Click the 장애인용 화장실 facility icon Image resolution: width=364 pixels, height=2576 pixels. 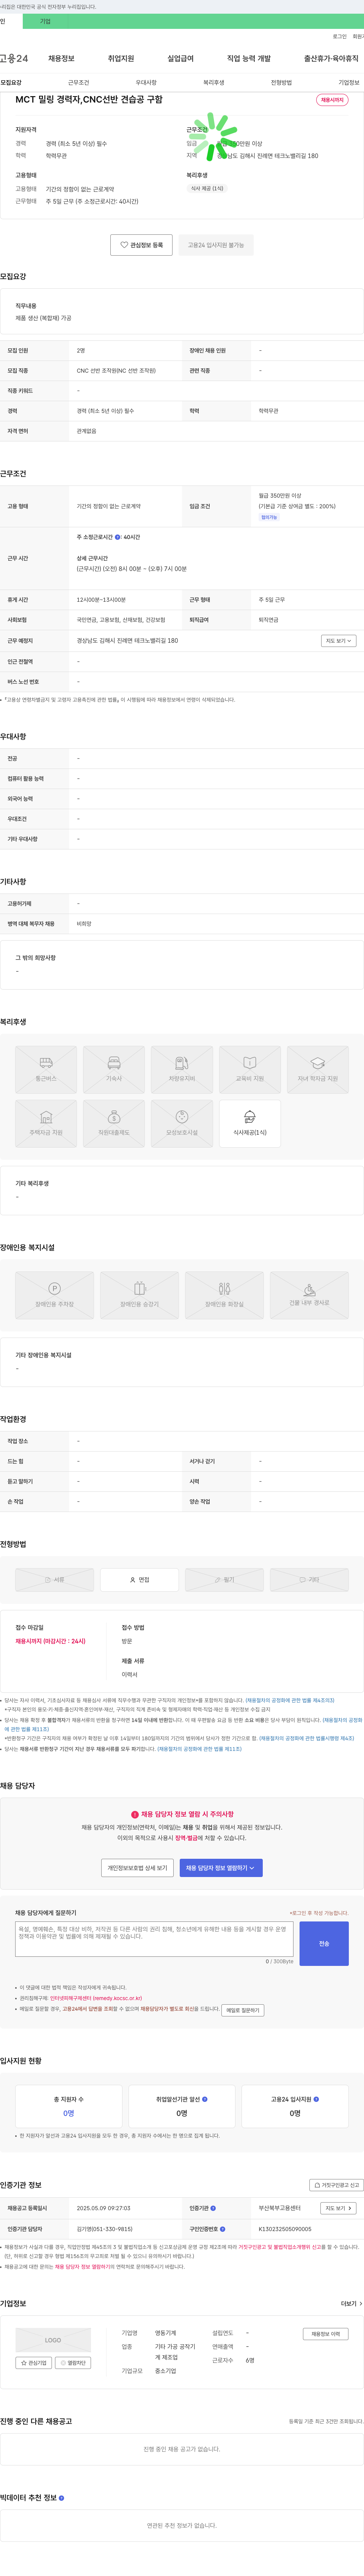[224, 1295]
